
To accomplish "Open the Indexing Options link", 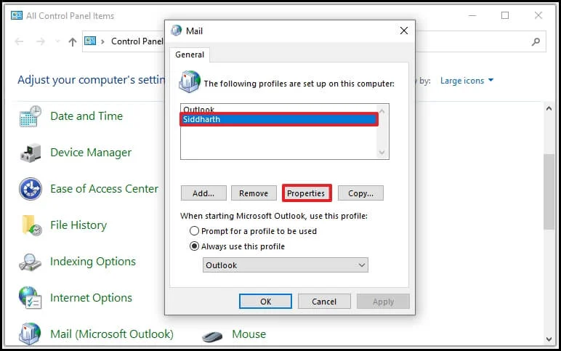I will pos(93,262).
